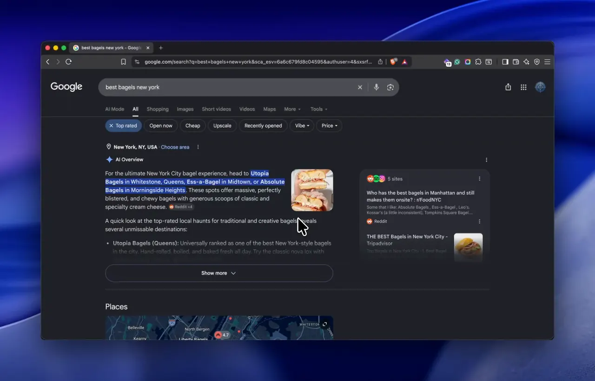Search by image with the Lens icon
595x381 pixels.
[390, 87]
